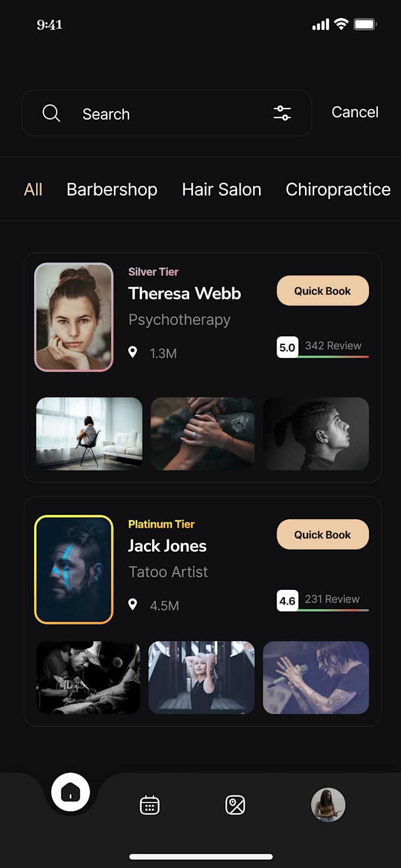Focus the Search input field
Viewport: 401px width, 868px height.
click(x=167, y=113)
